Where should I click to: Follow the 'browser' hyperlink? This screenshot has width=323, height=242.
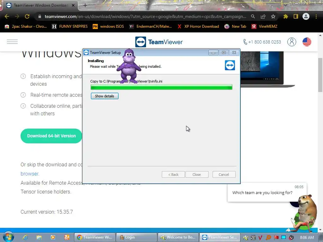point(29,174)
